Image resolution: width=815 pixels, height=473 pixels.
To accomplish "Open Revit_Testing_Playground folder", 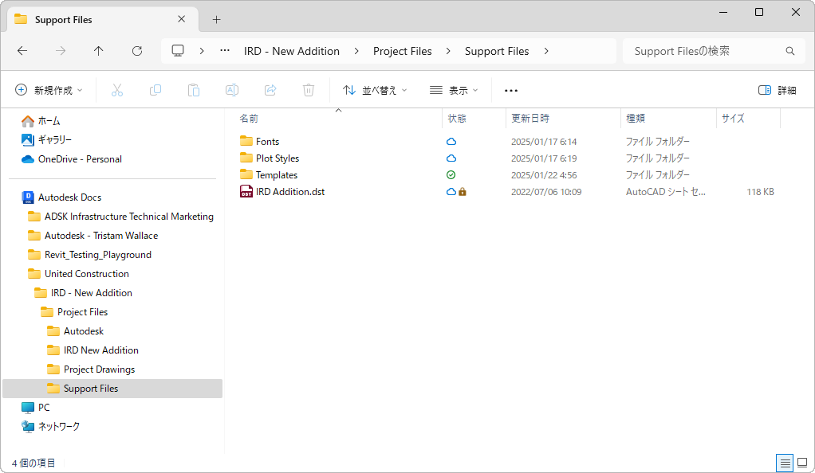I will (89, 255).
